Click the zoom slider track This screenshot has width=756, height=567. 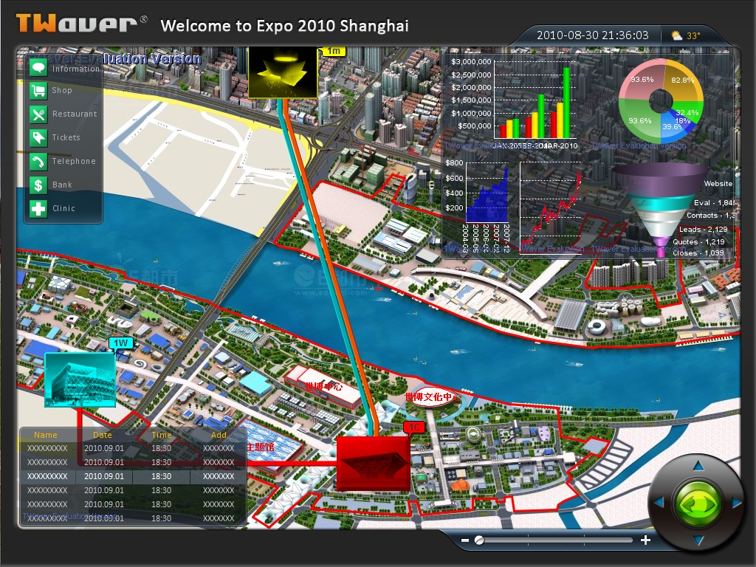[x=554, y=540]
